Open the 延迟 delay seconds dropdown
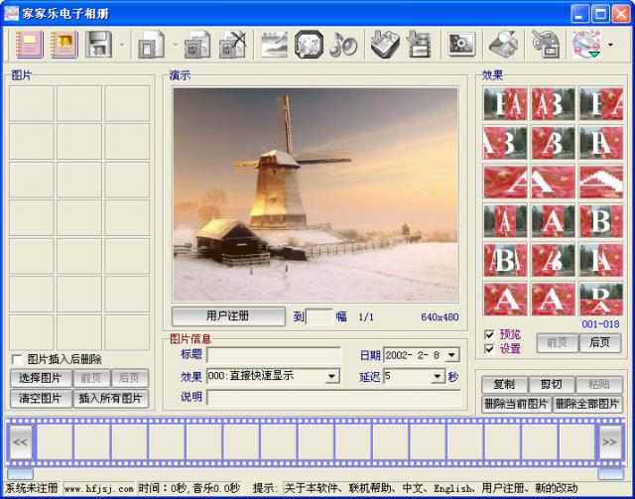 (x=438, y=376)
